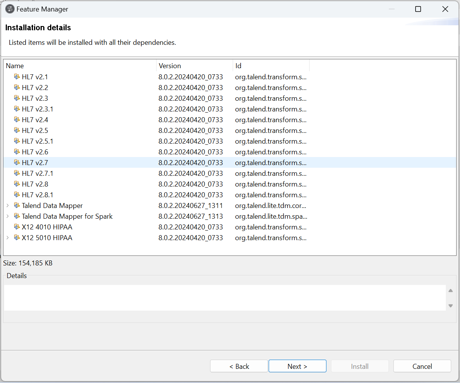This screenshot has width=460, height=383.
Task: Click the Id column header
Action: tap(271, 66)
